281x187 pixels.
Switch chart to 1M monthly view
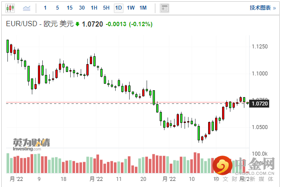(143, 8)
